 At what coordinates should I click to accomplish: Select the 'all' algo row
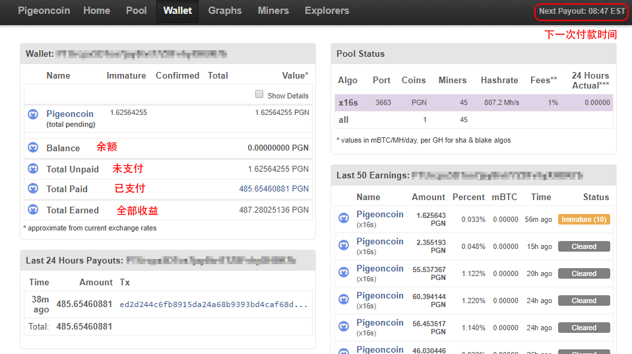click(x=474, y=120)
